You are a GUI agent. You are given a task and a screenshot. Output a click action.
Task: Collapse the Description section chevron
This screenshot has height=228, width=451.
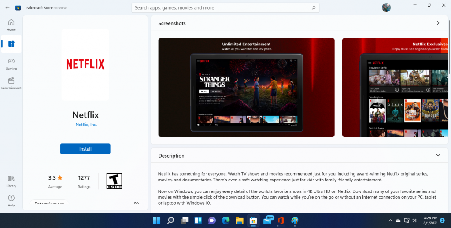[x=438, y=155]
